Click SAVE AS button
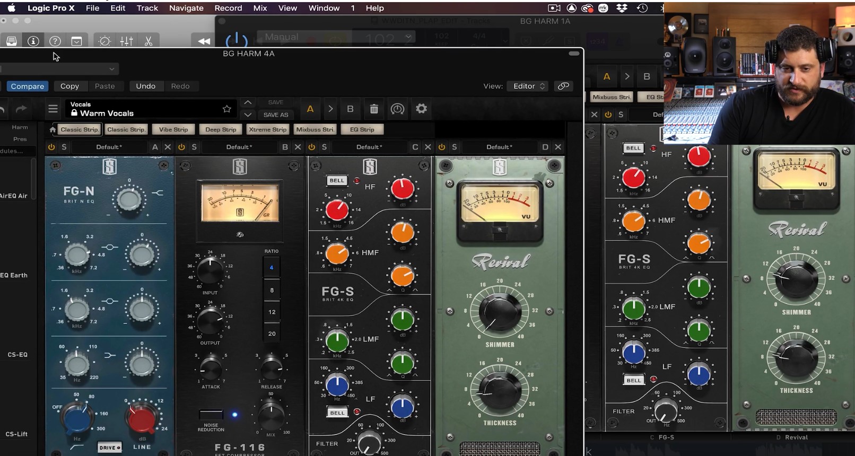The height and width of the screenshot is (456, 855). [x=276, y=115]
